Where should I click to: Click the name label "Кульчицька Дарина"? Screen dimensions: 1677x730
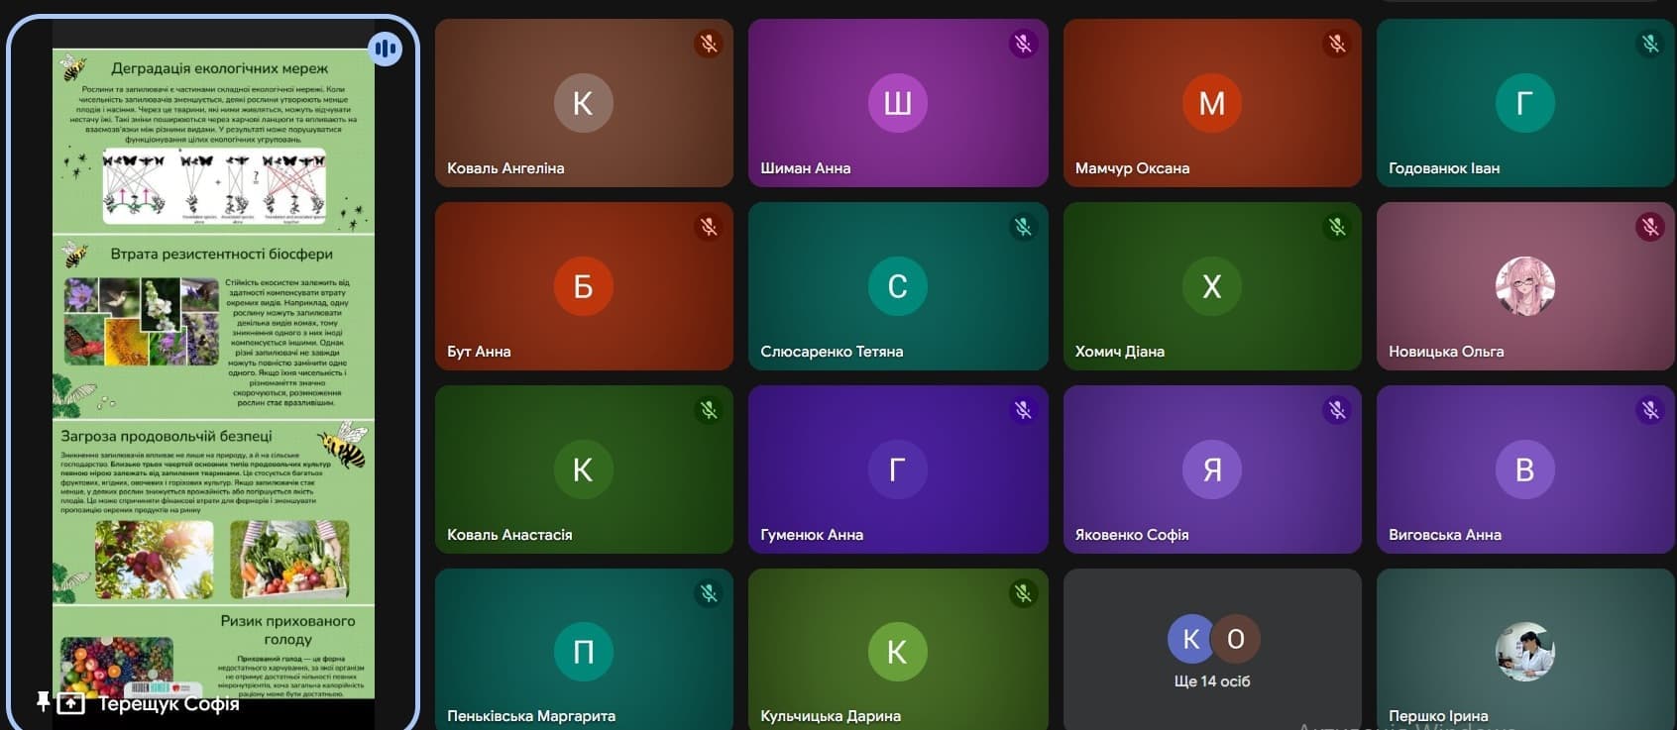[831, 716]
